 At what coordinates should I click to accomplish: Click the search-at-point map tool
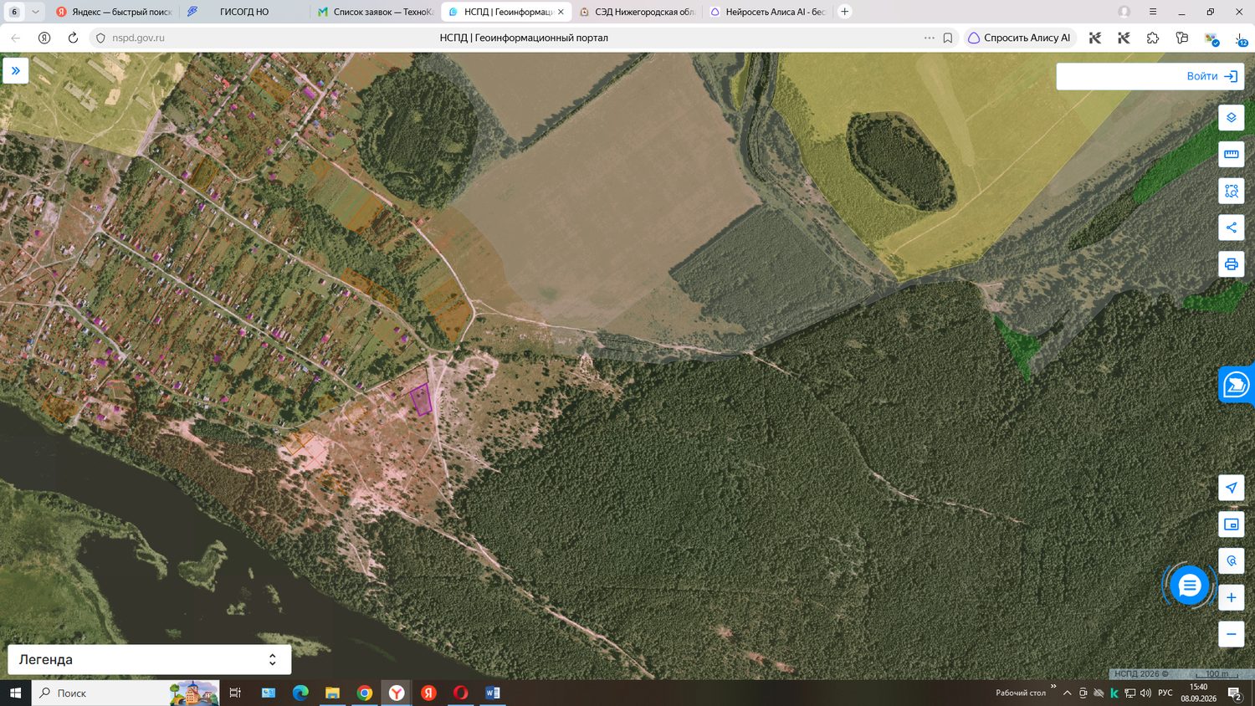point(1231,561)
